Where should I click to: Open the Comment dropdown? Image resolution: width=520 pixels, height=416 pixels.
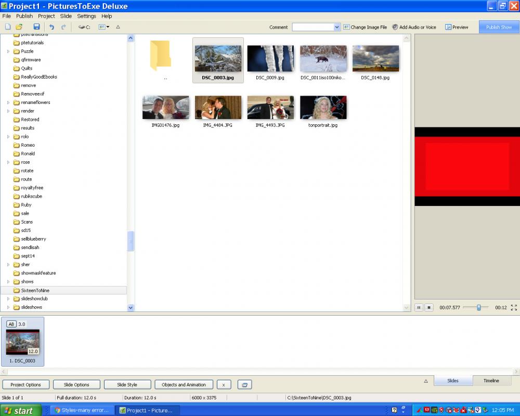point(336,27)
